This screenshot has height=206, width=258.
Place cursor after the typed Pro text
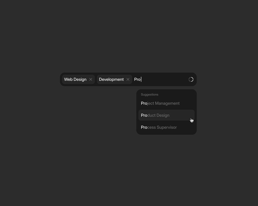(x=141, y=79)
